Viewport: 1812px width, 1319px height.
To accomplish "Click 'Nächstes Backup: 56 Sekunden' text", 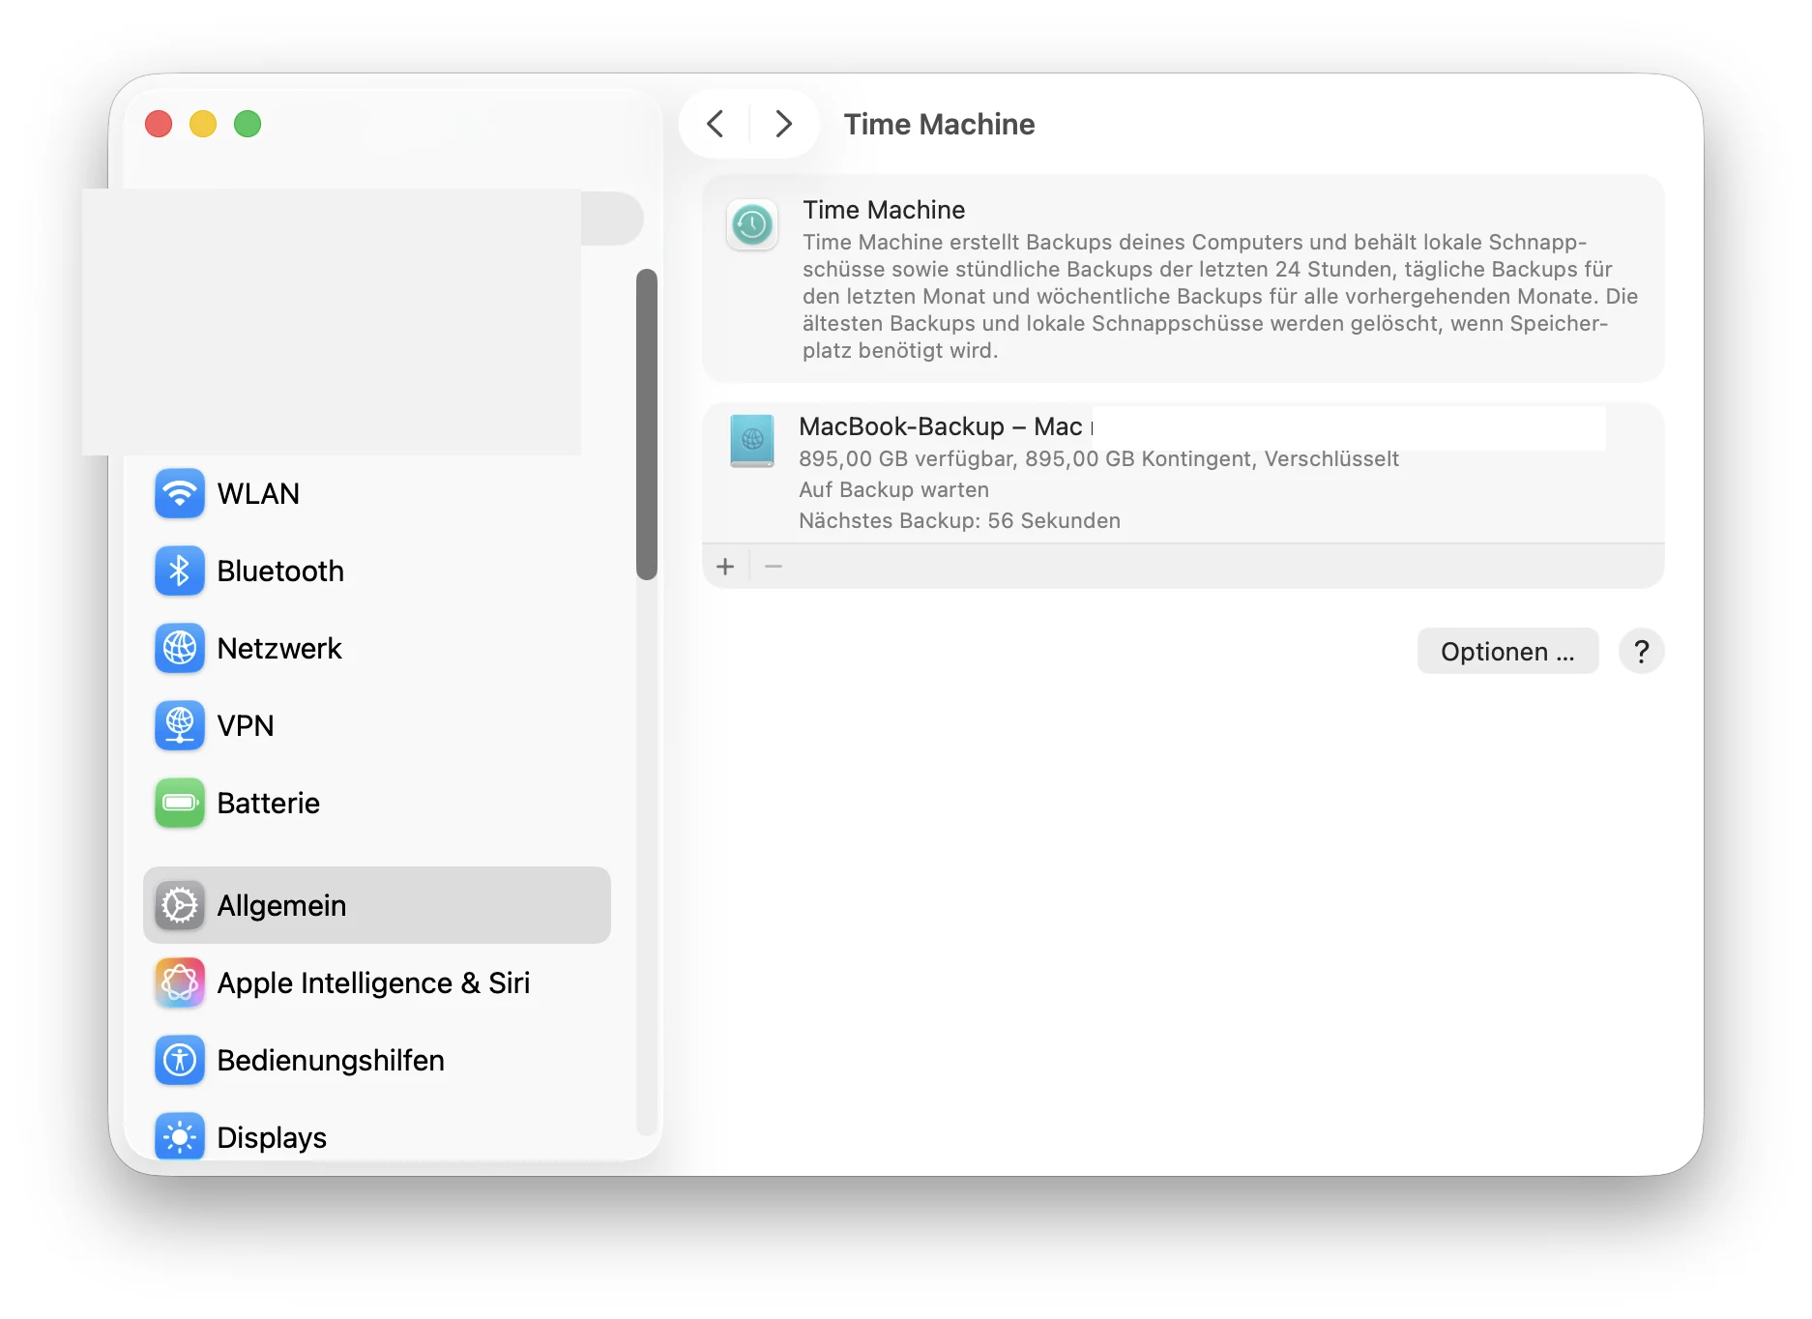I will (959, 520).
